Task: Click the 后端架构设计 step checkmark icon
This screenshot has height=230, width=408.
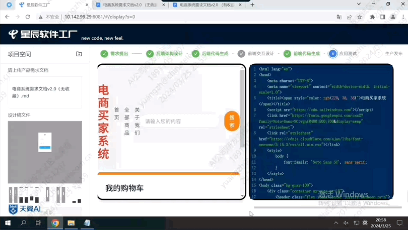Action: point(150,54)
